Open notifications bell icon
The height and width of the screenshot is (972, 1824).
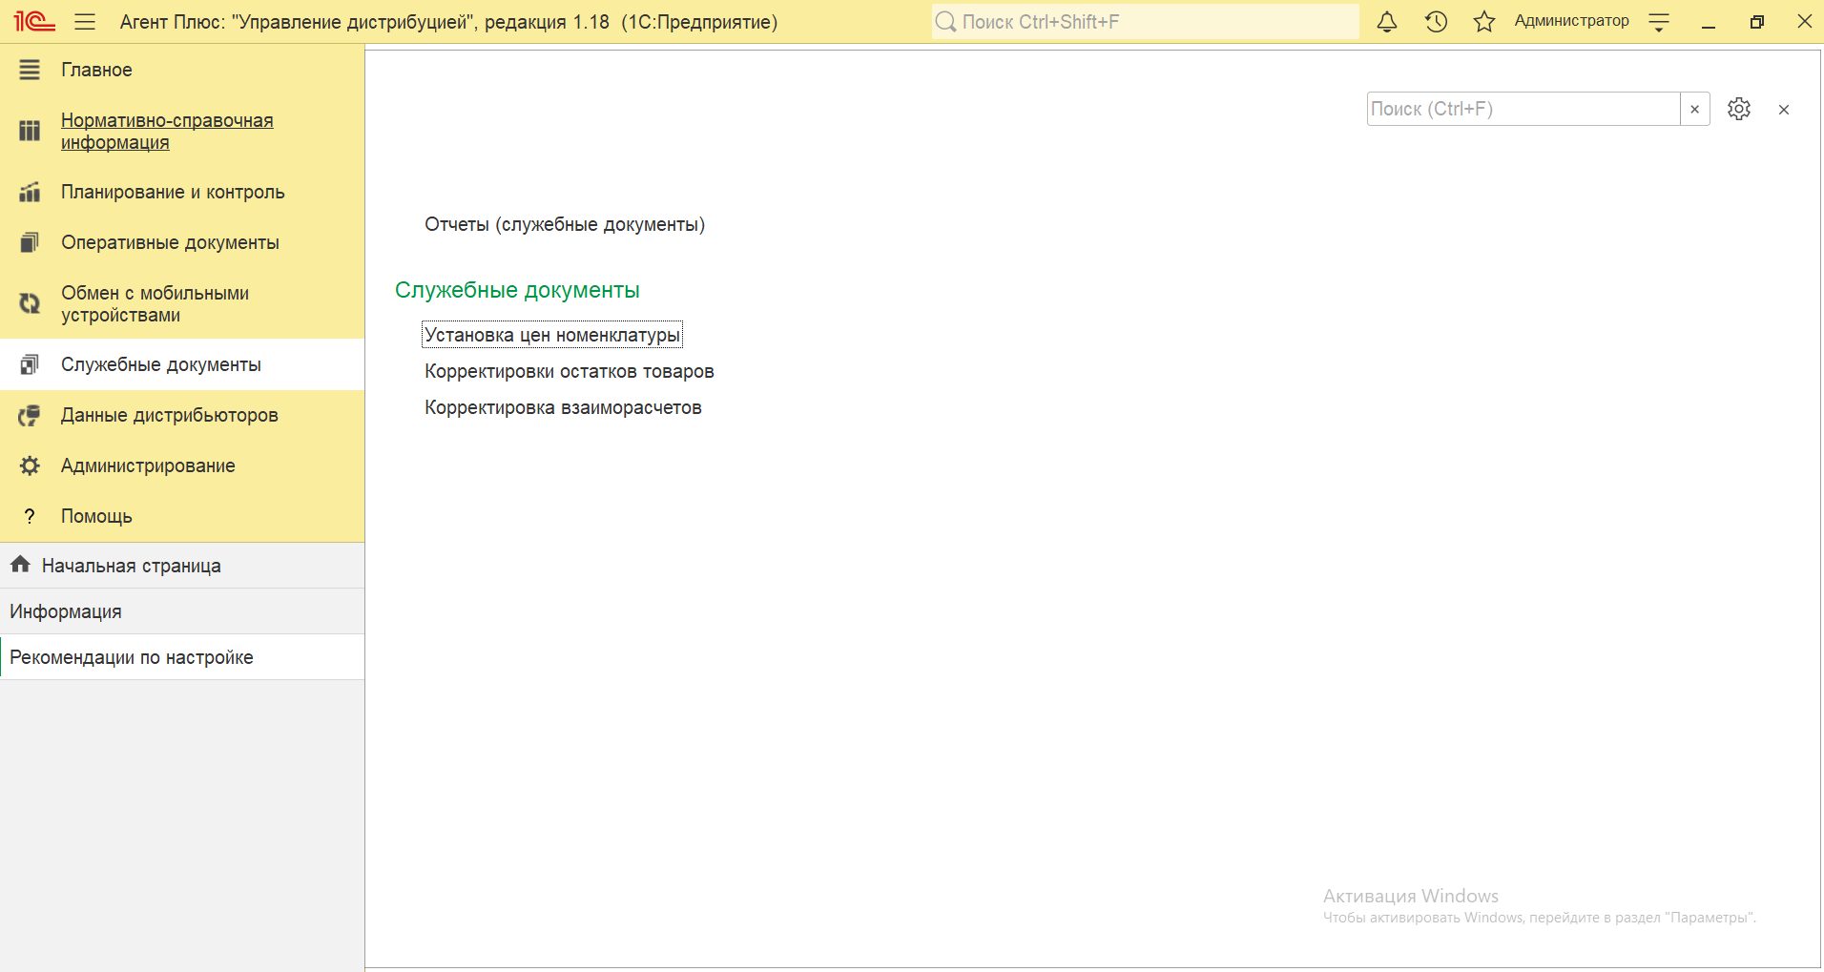pyautogui.click(x=1387, y=22)
